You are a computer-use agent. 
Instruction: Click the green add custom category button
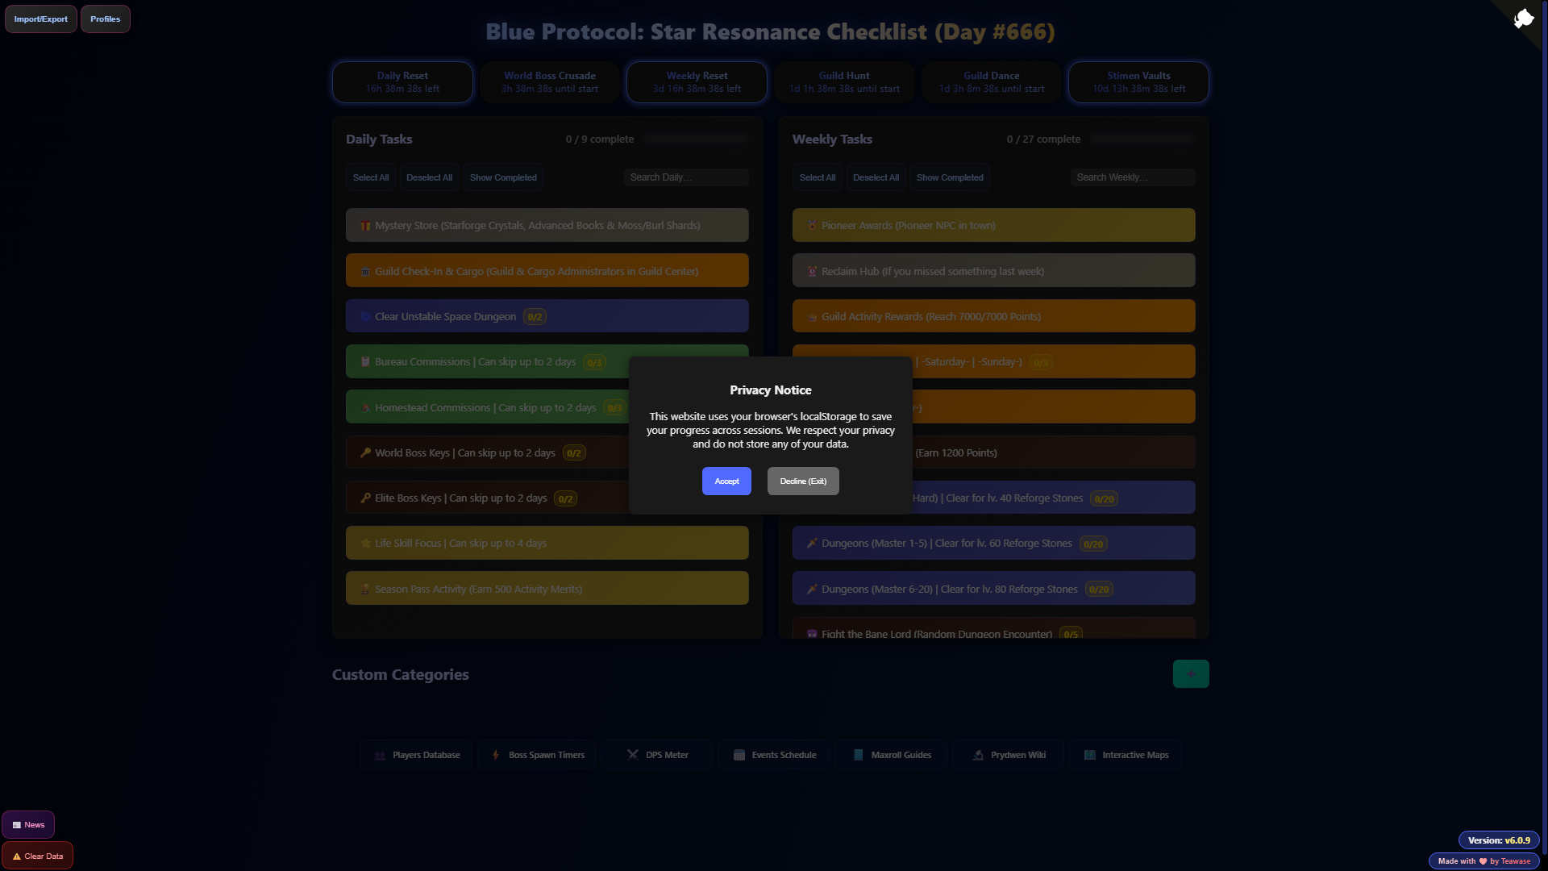pyautogui.click(x=1190, y=674)
